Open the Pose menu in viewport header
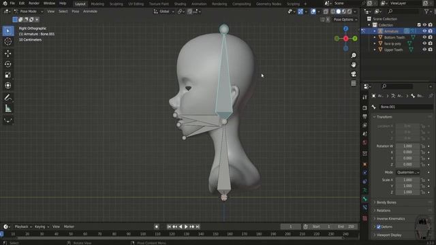 [76, 12]
